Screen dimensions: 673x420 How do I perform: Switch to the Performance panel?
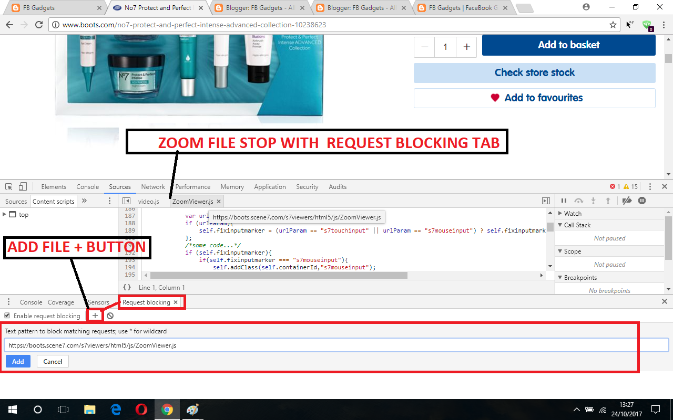tap(192, 186)
